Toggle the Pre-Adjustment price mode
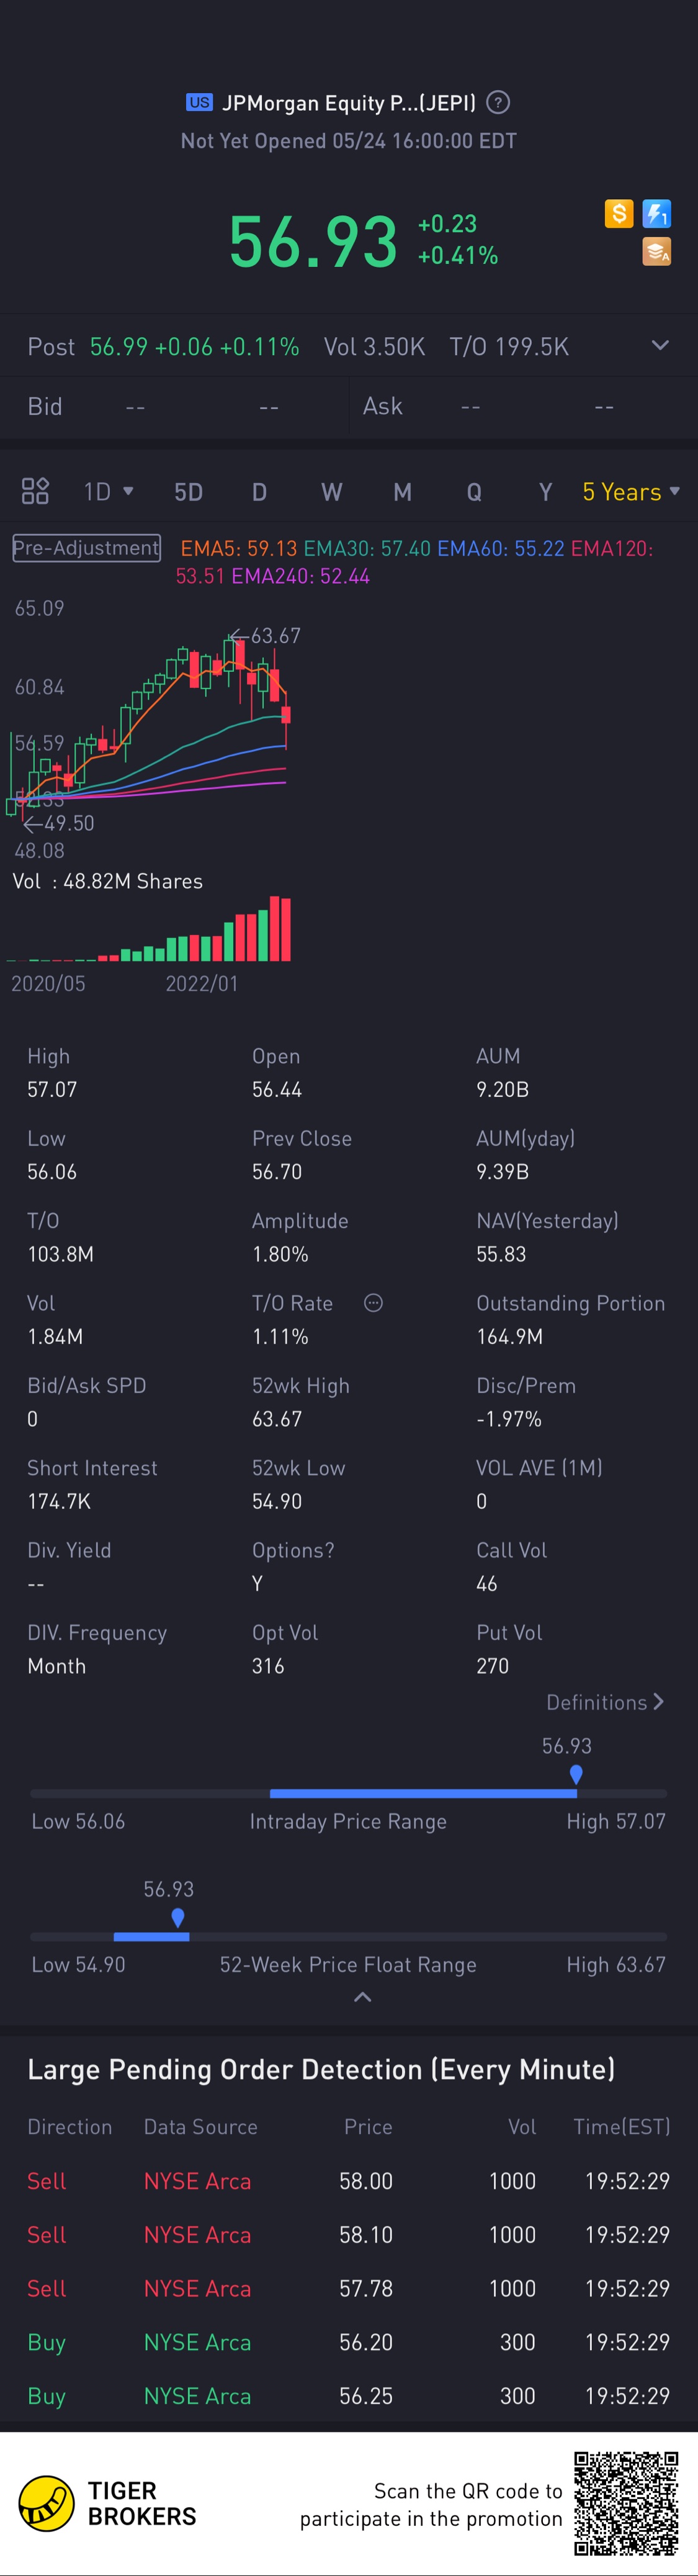 (86, 548)
